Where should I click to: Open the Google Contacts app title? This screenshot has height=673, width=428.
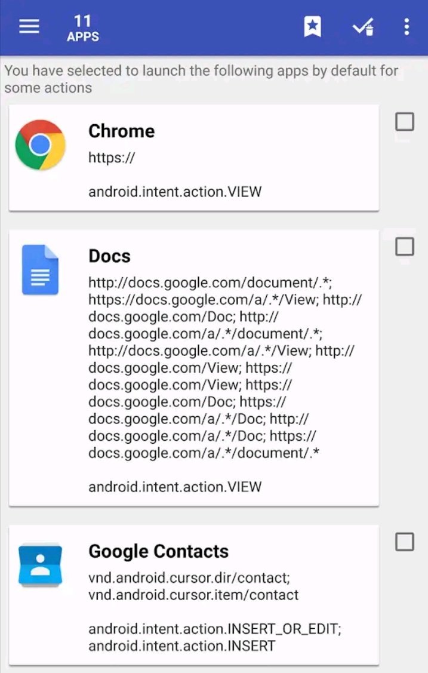click(159, 552)
